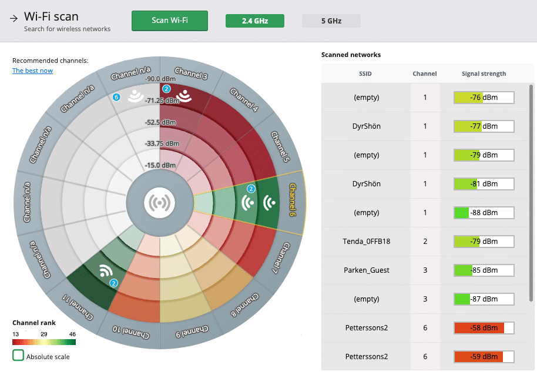
Task: Sort by Signal strength column header
Action: 484,74
